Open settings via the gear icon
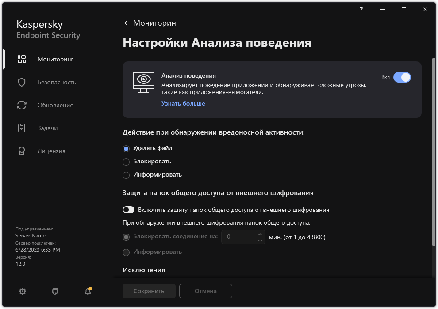The image size is (438, 309). [22, 291]
